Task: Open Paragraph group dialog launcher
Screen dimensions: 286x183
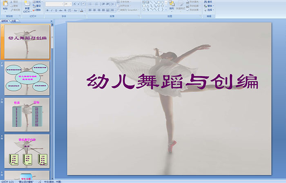Action: pyautogui.click(x=139, y=16)
